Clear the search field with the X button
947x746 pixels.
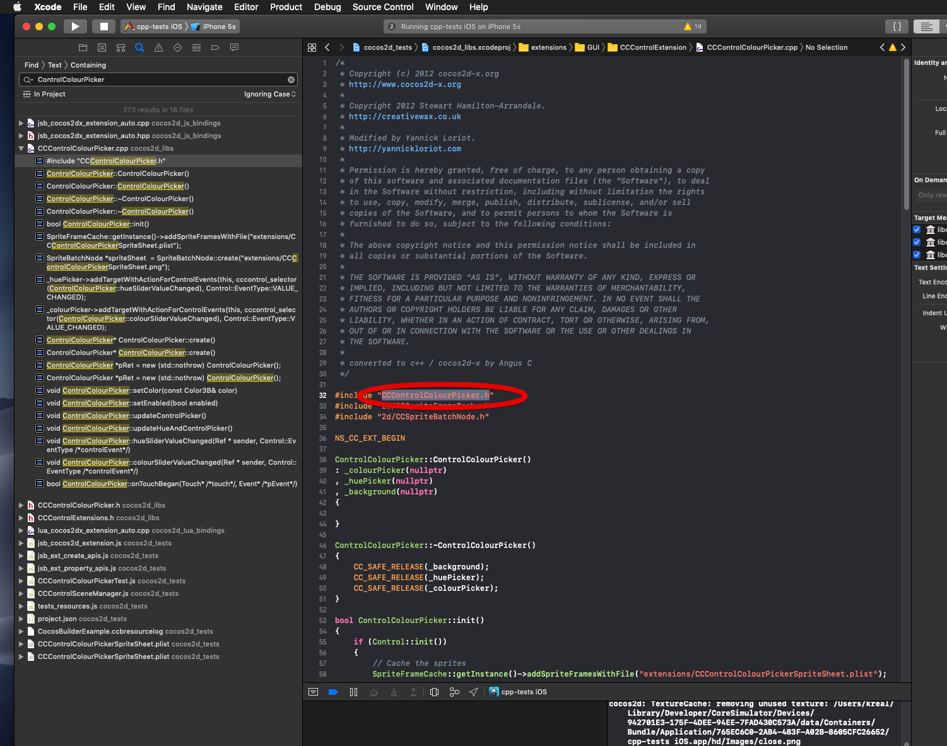[291, 80]
